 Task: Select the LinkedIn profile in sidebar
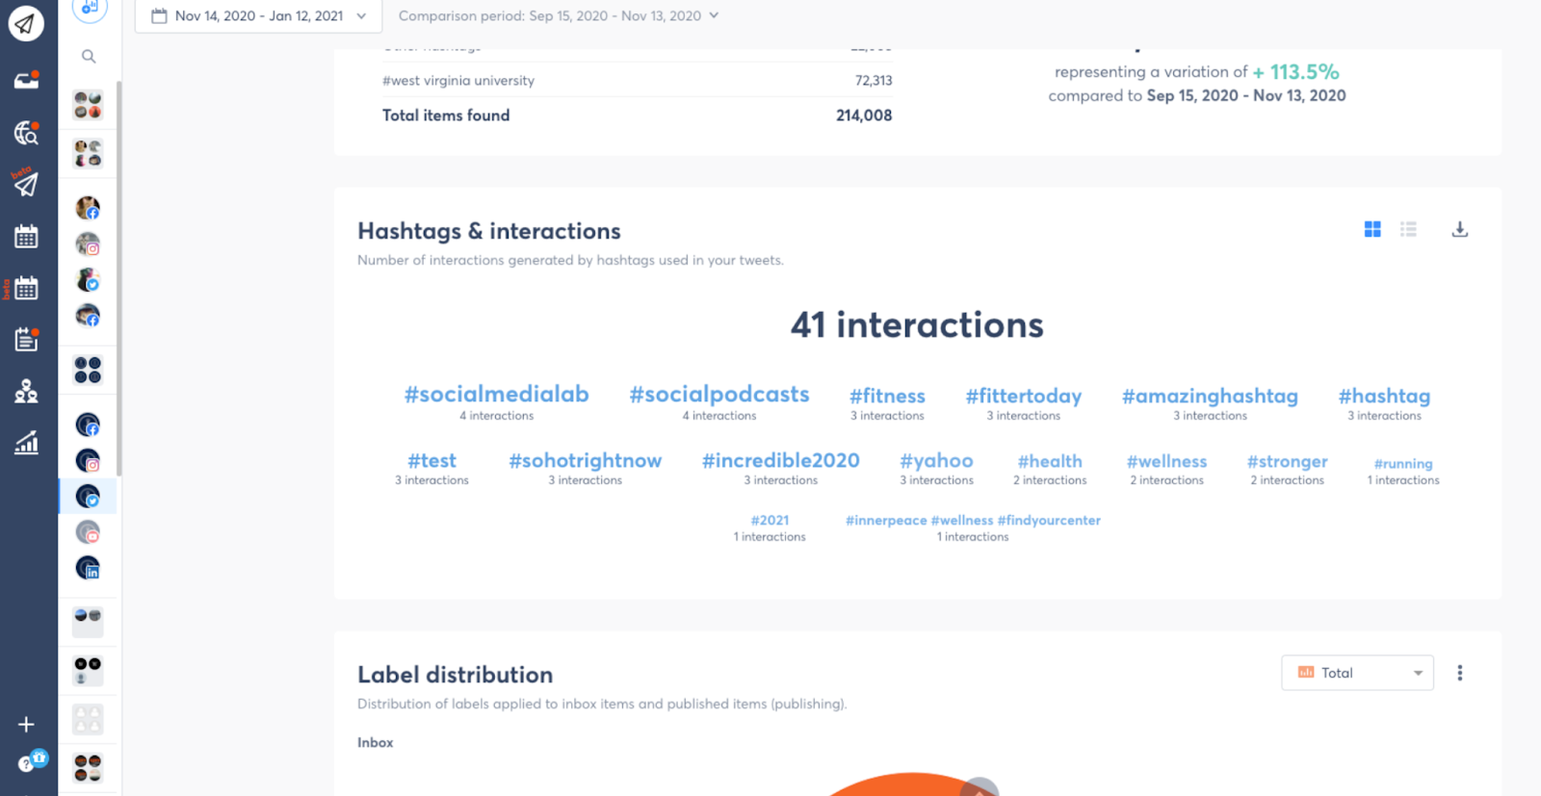(88, 568)
